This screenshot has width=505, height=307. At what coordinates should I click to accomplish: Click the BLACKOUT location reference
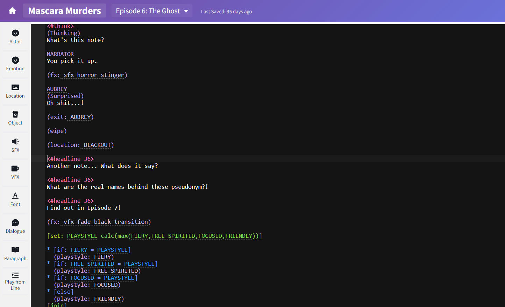(97, 145)
